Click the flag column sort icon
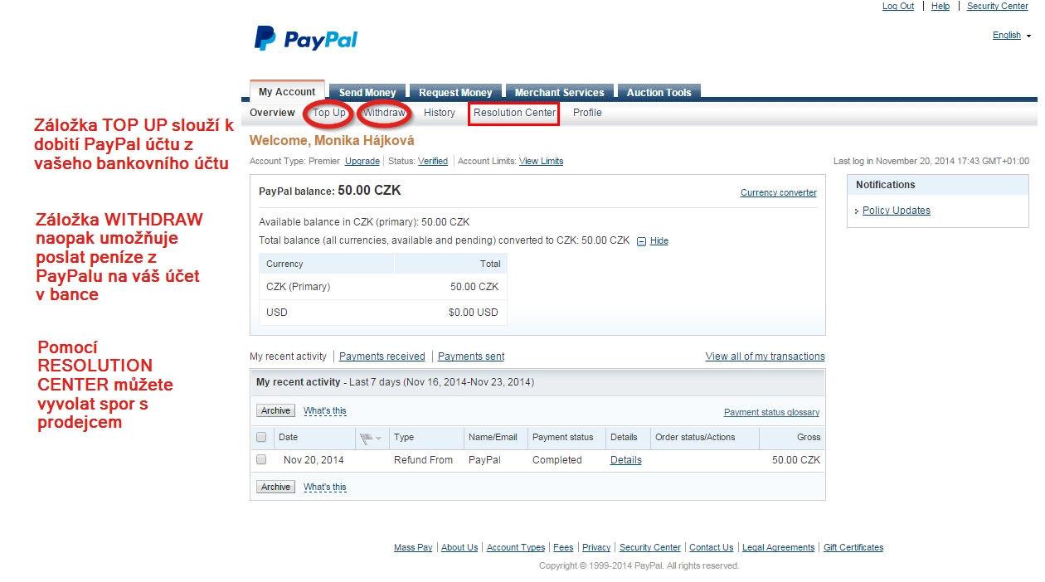The width and height of the screenshot is (1045, 582). click(x=369, y=438)
